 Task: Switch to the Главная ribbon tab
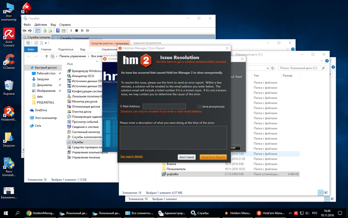pos(46,49)
